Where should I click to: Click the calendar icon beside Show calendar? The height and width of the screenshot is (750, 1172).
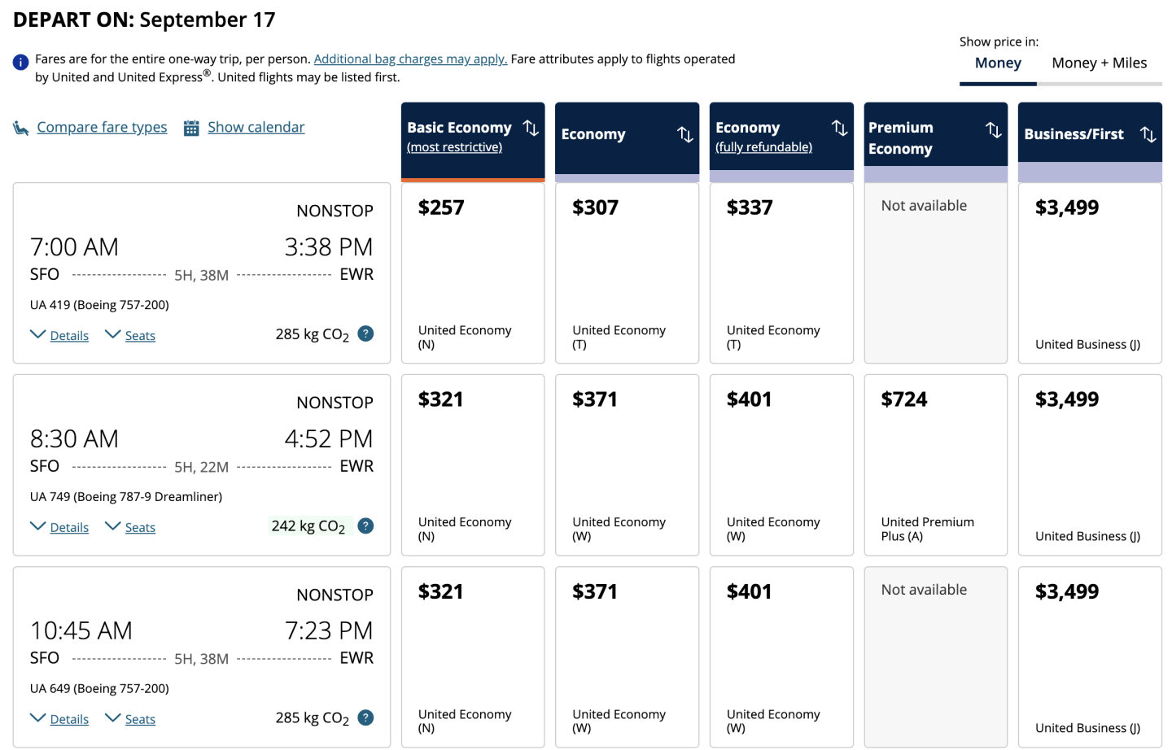click(x=191, y=128)
